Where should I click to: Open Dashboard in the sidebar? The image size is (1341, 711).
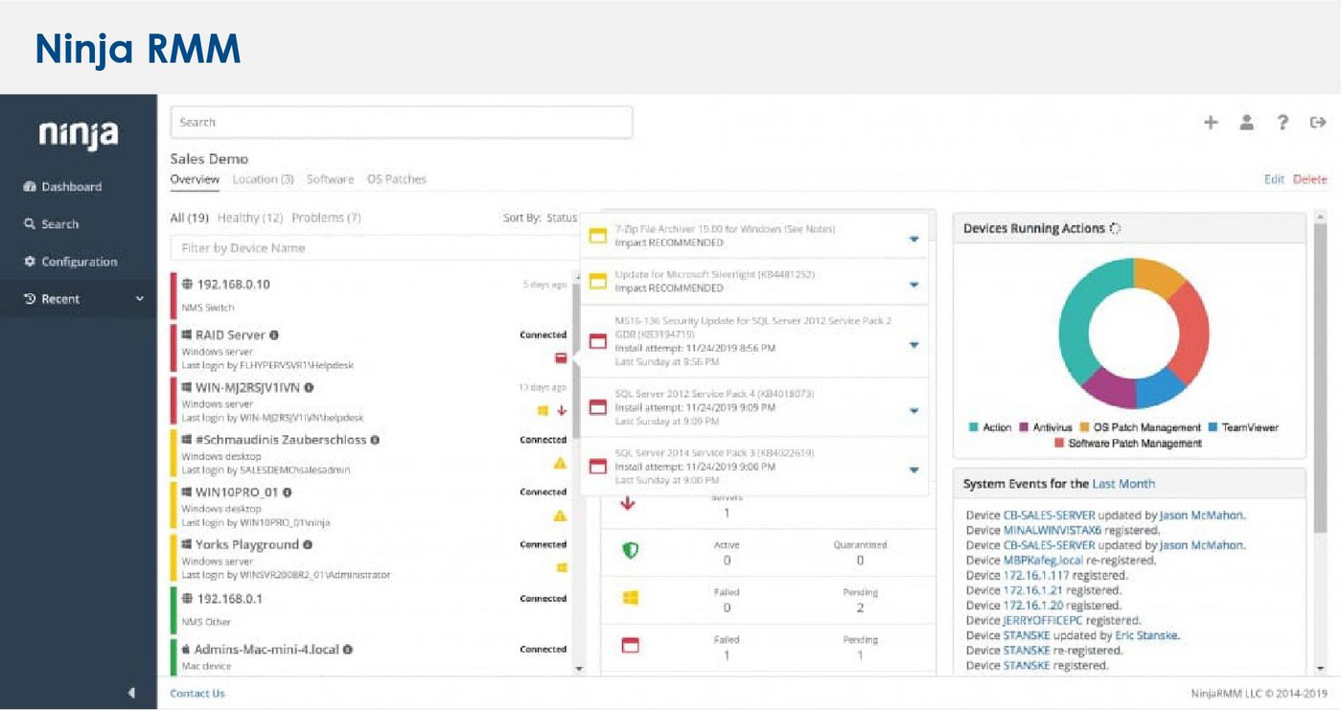point(62,187)
